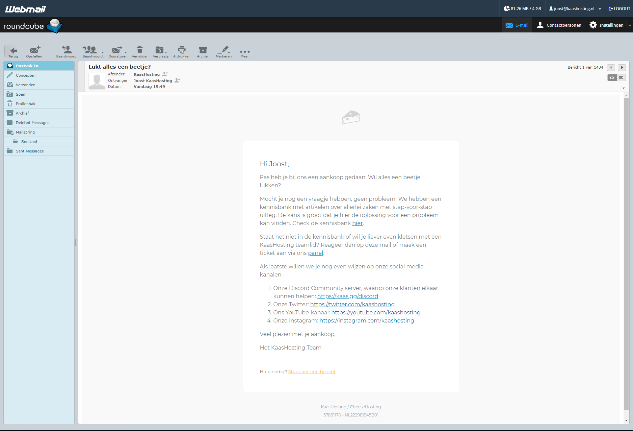Screen dimensions: 633x431
Task: Archive the message via toolbar Archief icon
Action: 203,50
